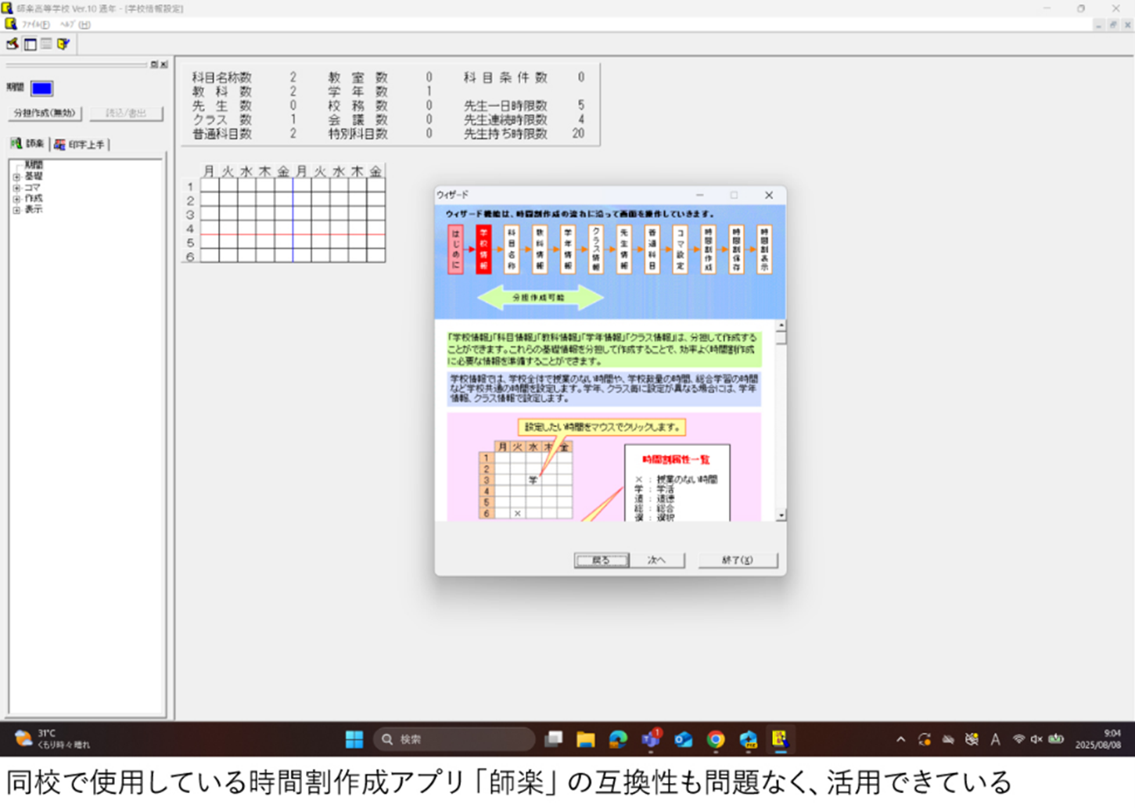Expand the 表示 tree node
This screenshot has width=1135, height=808.
pos(16,210)
